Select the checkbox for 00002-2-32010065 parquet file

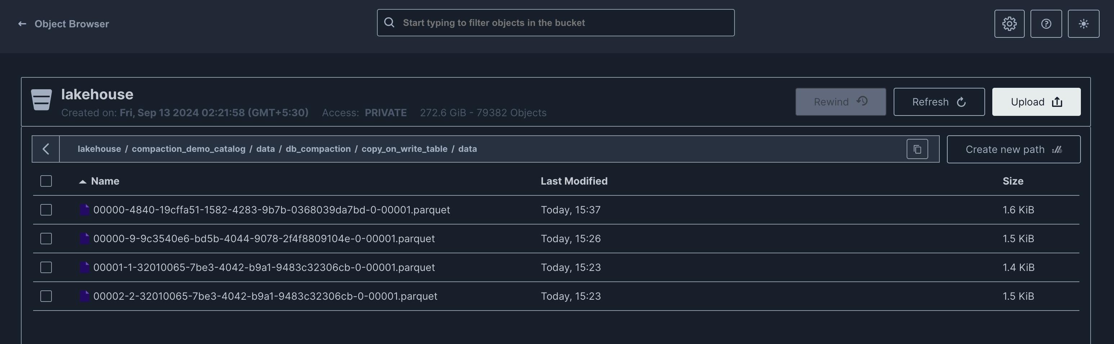[x=46, y=296]
